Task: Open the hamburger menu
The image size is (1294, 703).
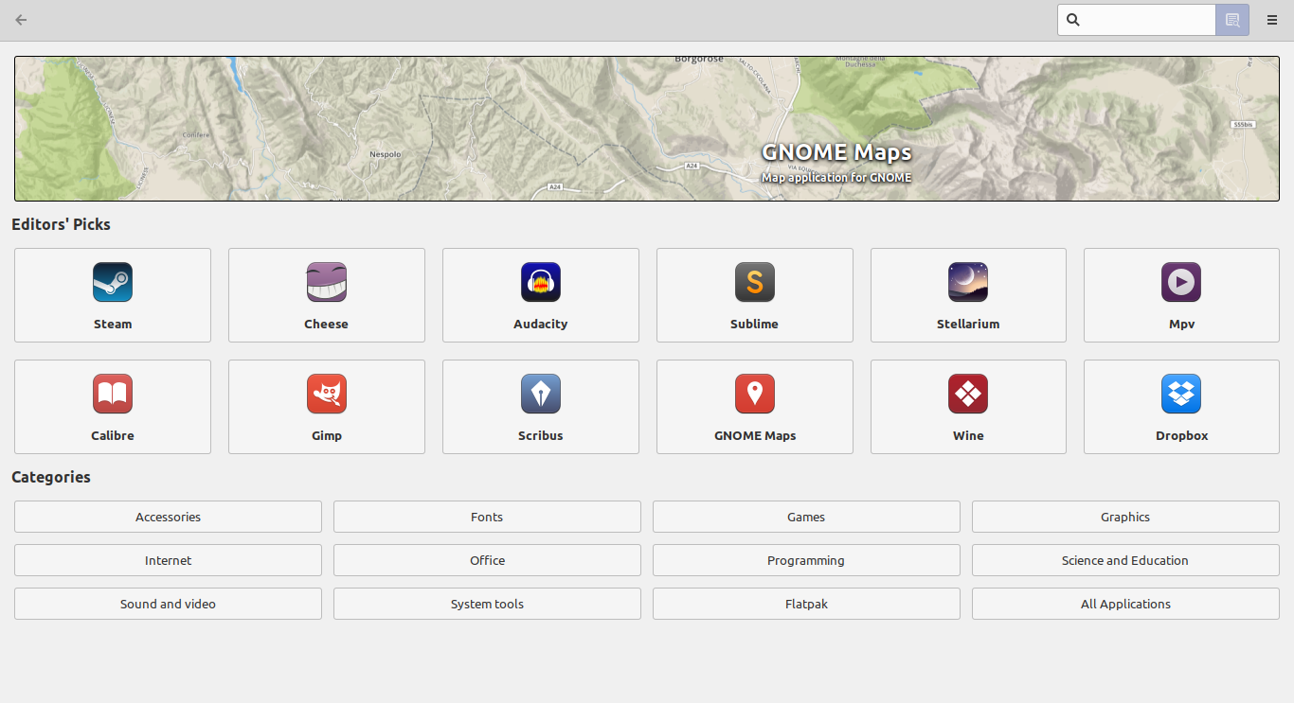Action: click(x=1272, y=20)
